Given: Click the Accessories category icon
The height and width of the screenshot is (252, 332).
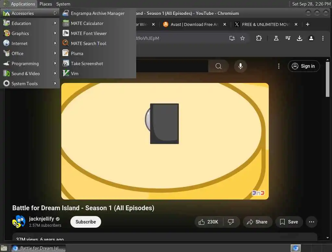Looking at the screenshot, I should 6,13.
